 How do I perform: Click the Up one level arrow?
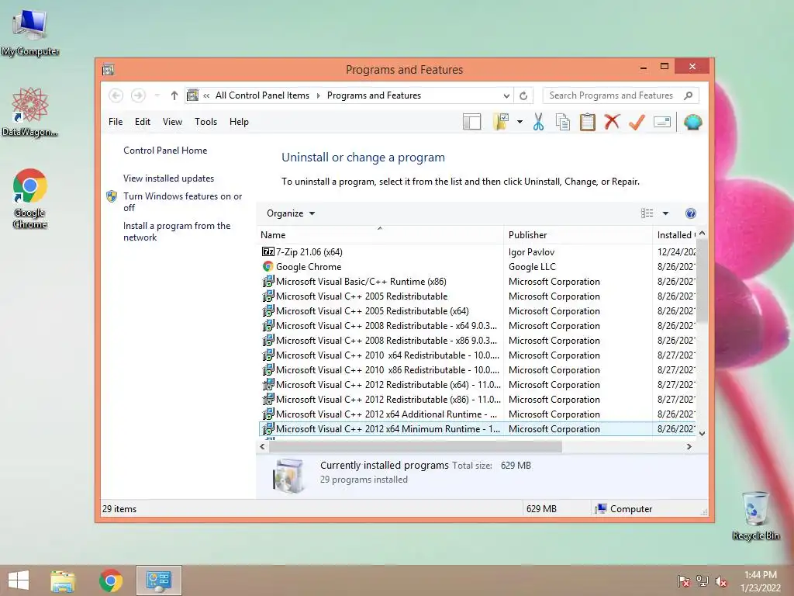(174, 95)
